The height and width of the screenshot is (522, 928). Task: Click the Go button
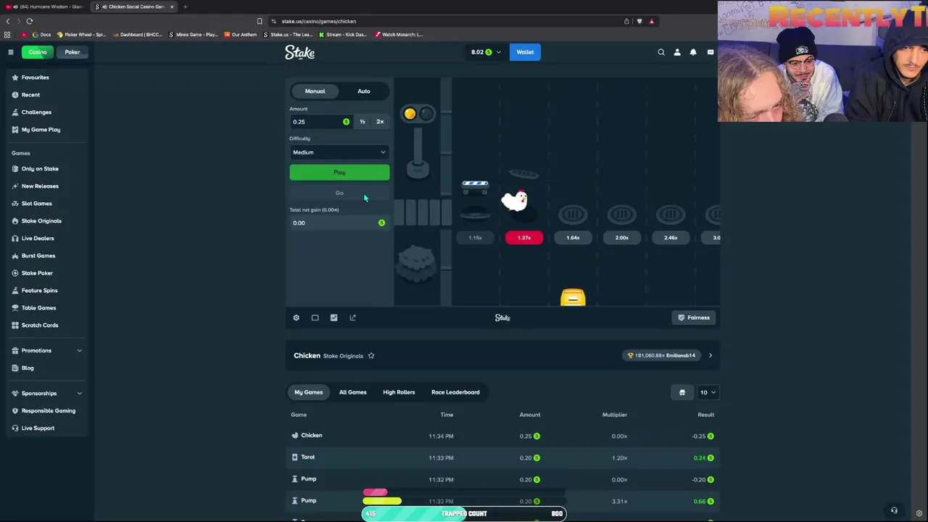339,193
